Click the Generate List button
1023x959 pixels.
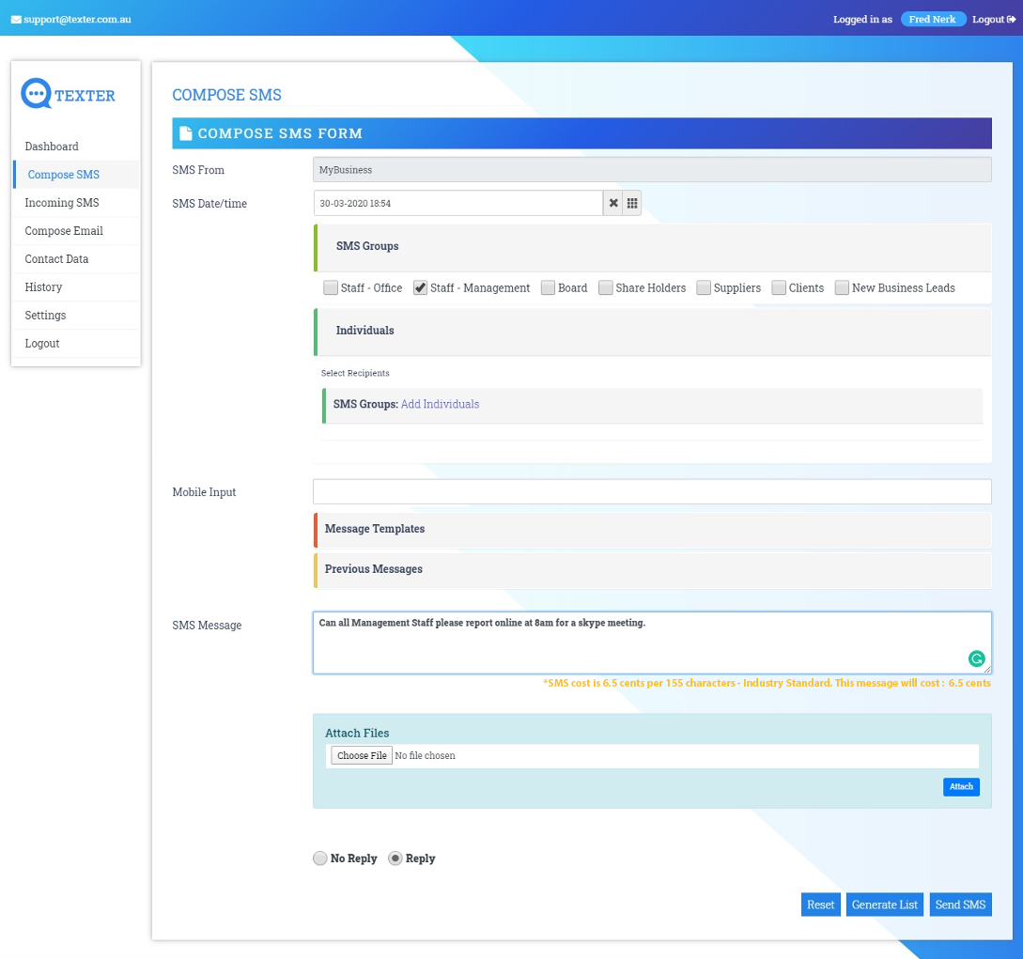pyautogui.click(x=884, y=905)
